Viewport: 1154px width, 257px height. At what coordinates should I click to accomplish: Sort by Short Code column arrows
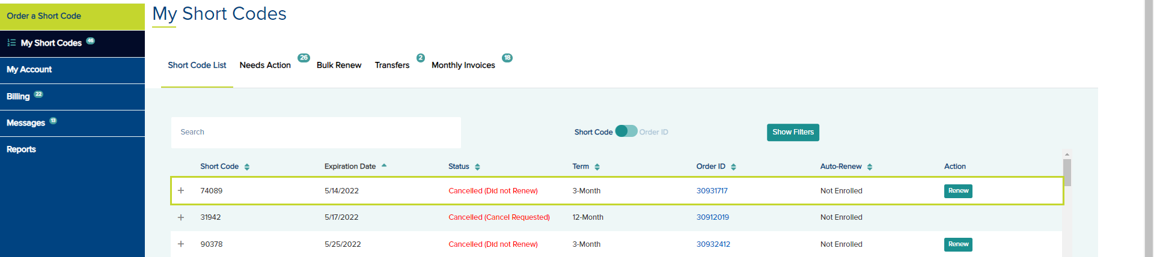click(x=247, y=167)
